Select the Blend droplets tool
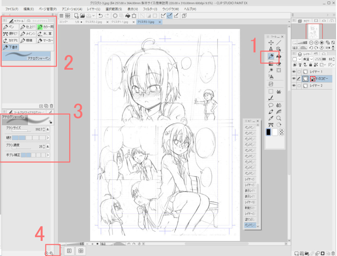 pyautogui.click(x=279, y=105)
